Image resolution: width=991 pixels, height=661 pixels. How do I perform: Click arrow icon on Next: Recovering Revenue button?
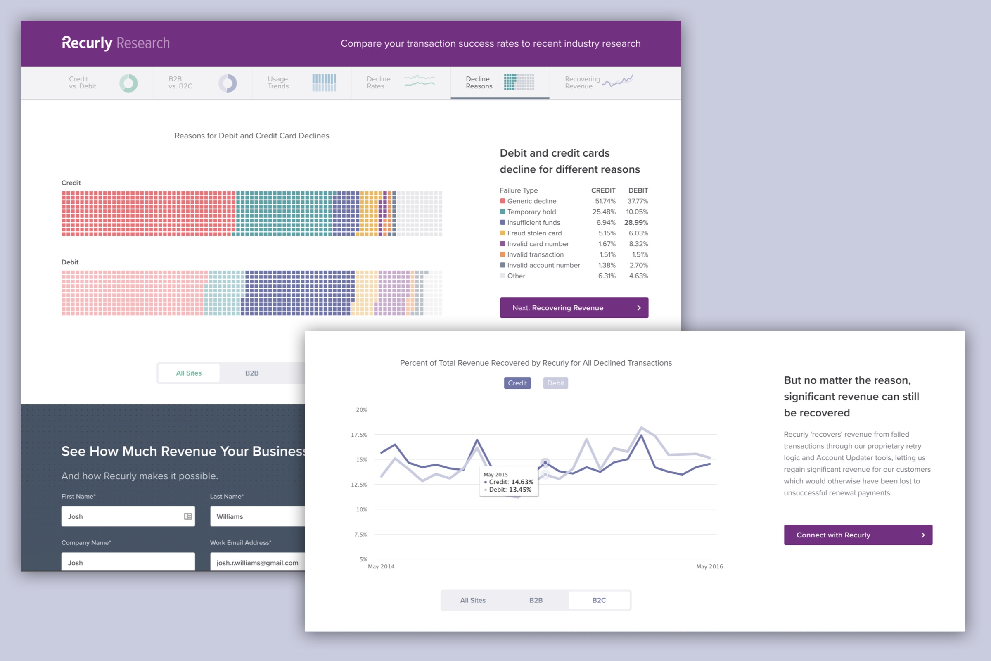tap(639, 308)
